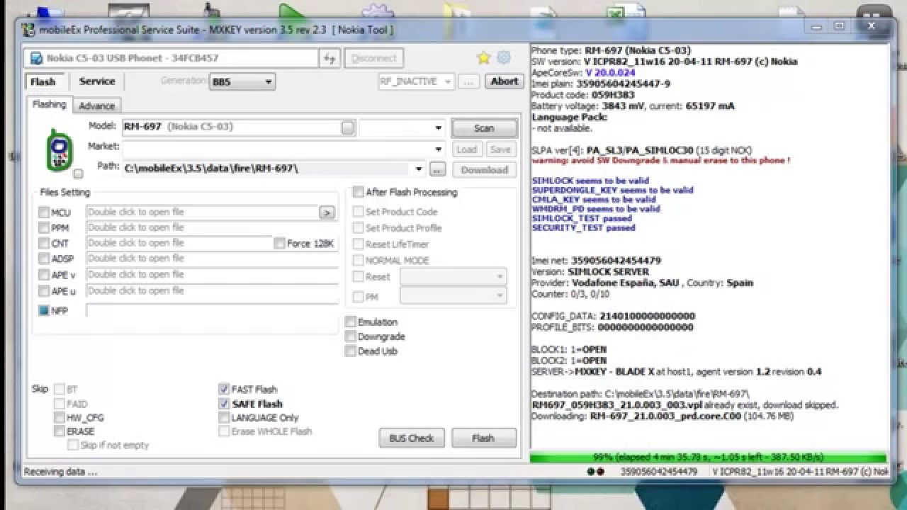Click the Excel icon on the desktop

625,13
